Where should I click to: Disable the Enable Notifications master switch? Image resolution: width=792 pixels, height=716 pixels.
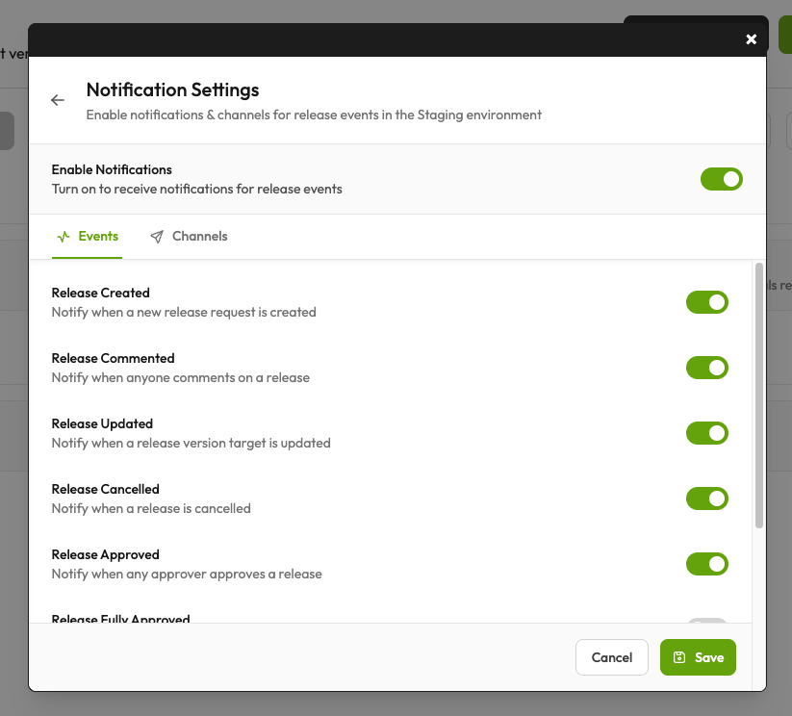pyautogui.click(x=721, y=179)
